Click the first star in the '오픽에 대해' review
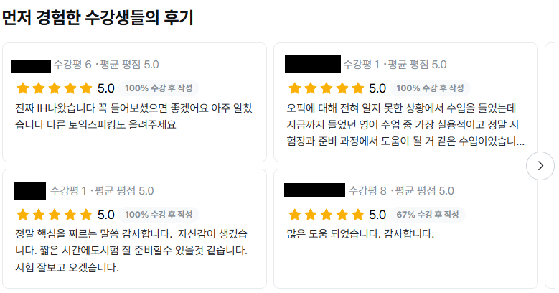559x293 pixels. [293, 89]
